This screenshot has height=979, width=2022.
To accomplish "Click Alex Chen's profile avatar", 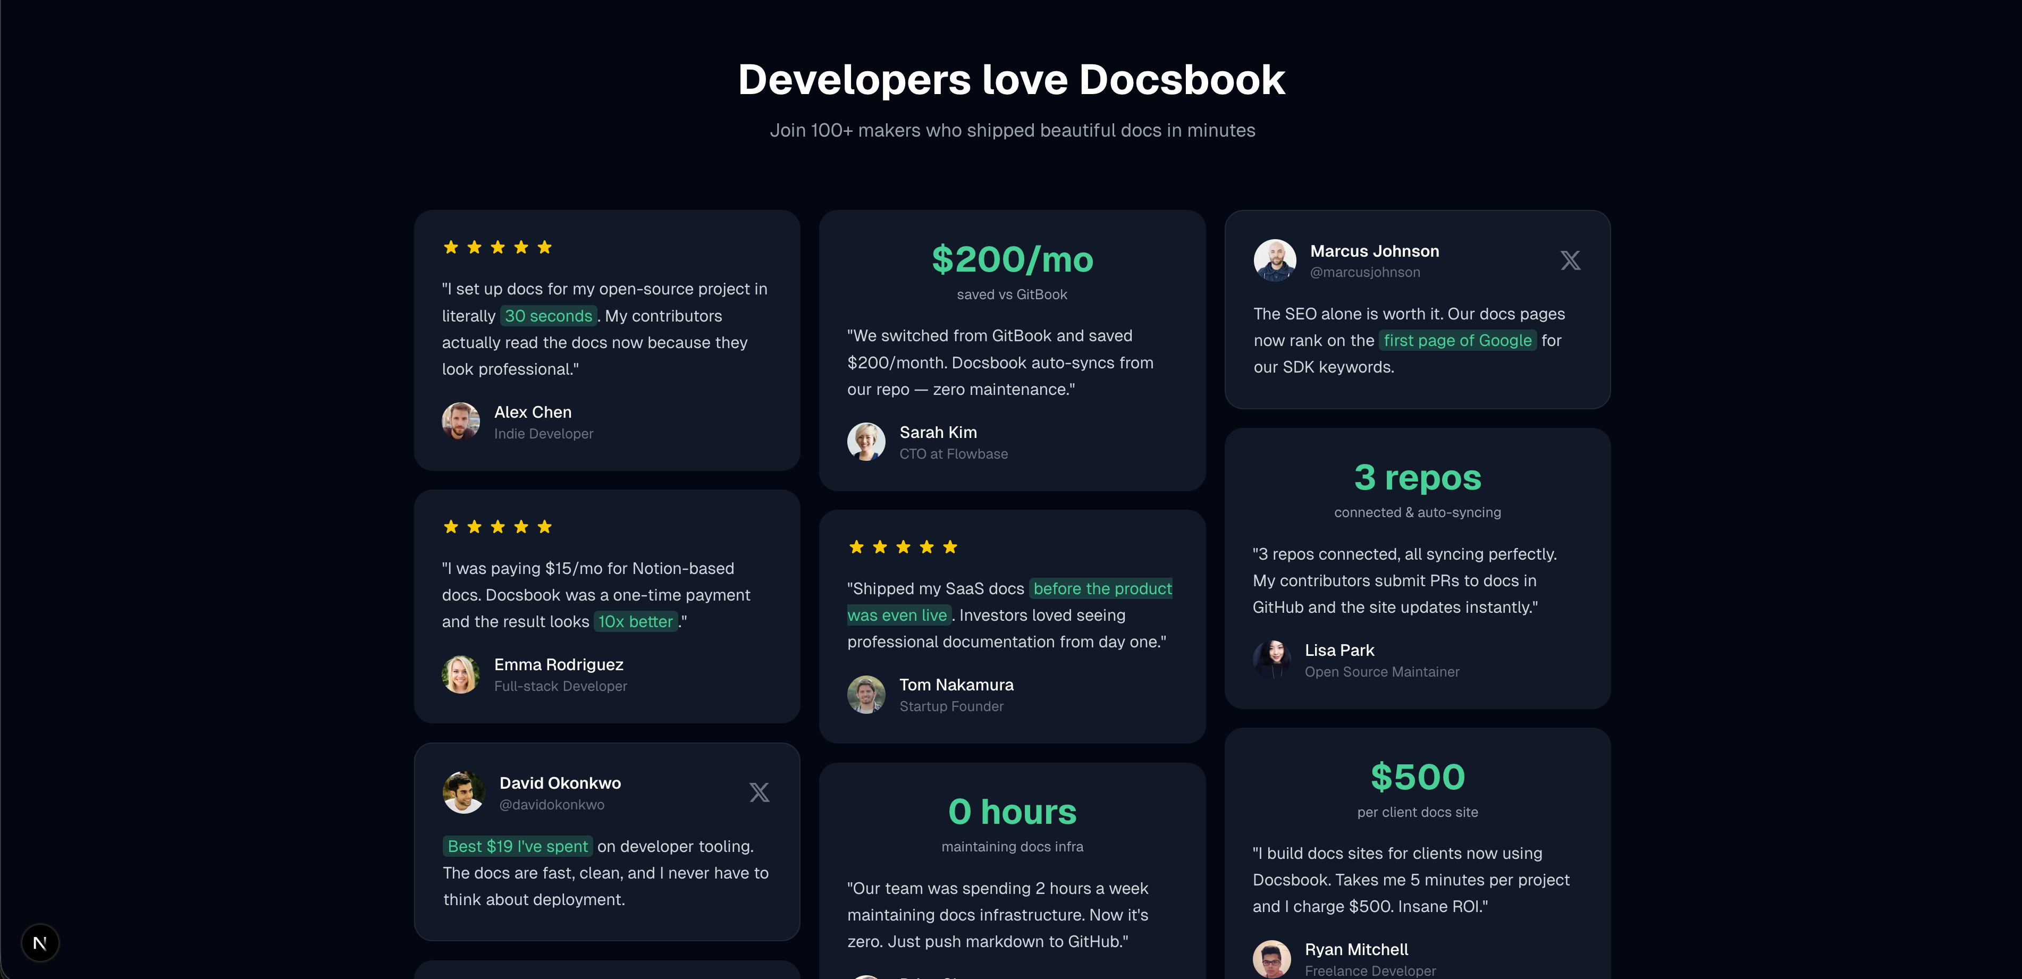I will coord(461,421).
